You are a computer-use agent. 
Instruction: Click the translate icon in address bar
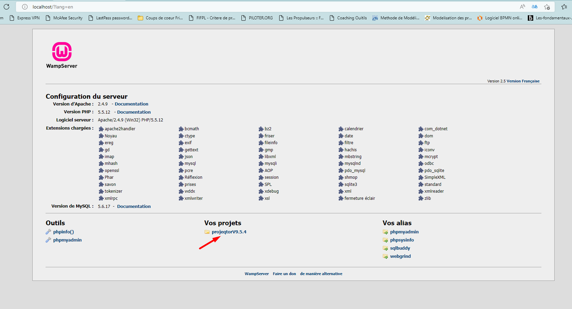coord(535,7)
